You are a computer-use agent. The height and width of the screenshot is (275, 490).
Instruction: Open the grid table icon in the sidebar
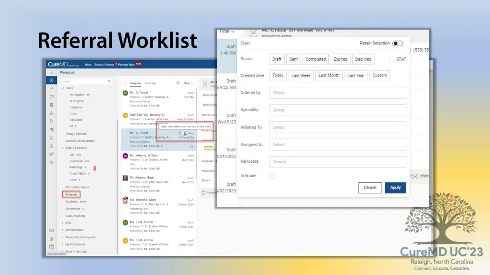pos(52,105)
